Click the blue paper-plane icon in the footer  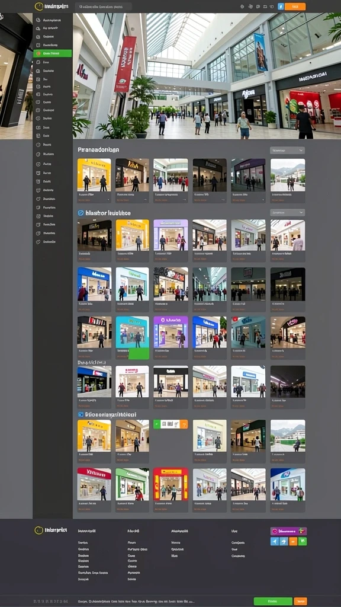(275, 541)
